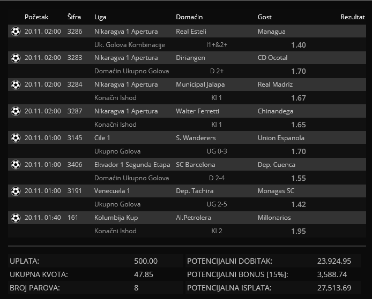Screen dimensions: 372x299
Task: Click the Šifra column header
Action: (75, 17)
